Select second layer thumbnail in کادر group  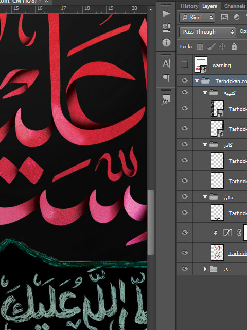[217, 181]
